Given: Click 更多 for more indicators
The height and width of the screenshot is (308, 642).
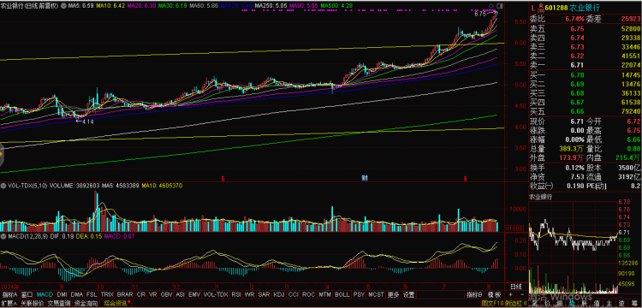Looking at the screenshot, I should [394, 294].
